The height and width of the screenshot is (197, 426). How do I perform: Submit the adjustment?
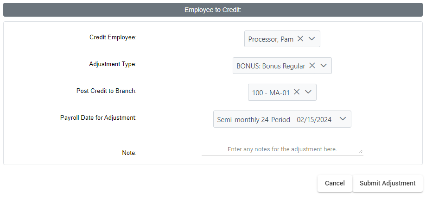[x=388, y=183]
